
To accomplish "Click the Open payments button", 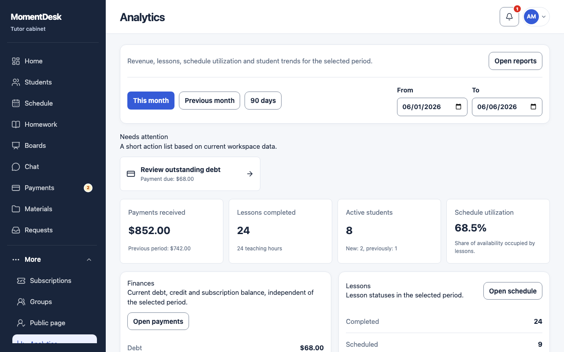I will [x=158, y=321].
